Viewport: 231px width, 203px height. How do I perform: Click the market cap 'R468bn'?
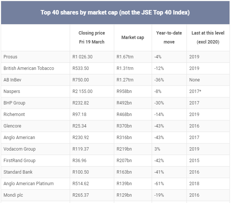point(124,115)
